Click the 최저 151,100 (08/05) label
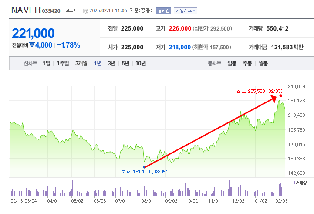This screenshot has width=314, height=214. [145, 172]
